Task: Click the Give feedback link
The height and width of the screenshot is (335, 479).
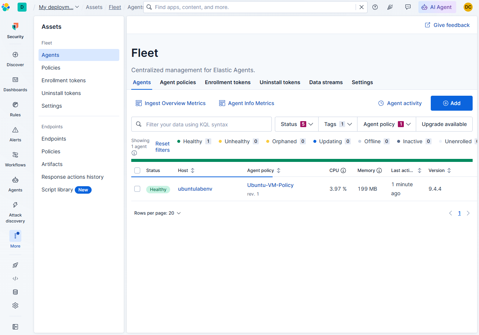Action: pyautogui.click(x=447, y=25)
